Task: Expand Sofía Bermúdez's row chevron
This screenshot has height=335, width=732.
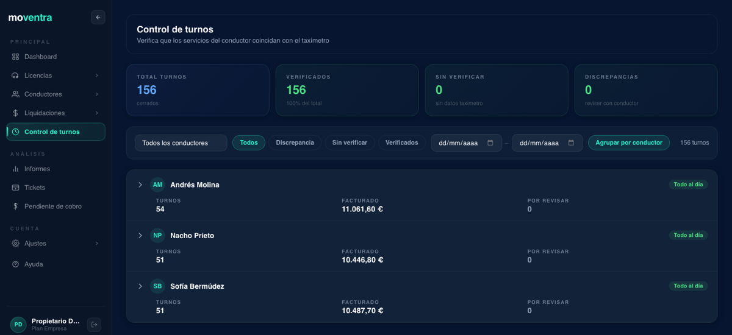Action: click(140, 286)
